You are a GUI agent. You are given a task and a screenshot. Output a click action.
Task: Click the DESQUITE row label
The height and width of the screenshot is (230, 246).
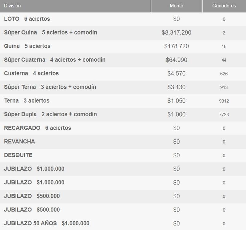18,155
